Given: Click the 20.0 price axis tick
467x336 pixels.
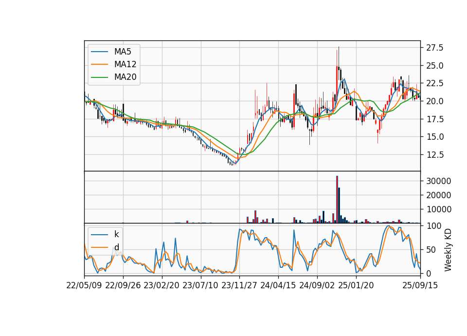Looking at the screenshot, I should tap(435, 101).
